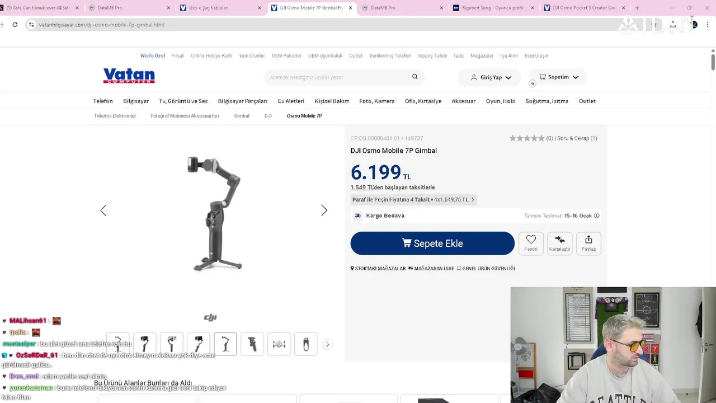Click Fırsat top link

tap(178, 56)
